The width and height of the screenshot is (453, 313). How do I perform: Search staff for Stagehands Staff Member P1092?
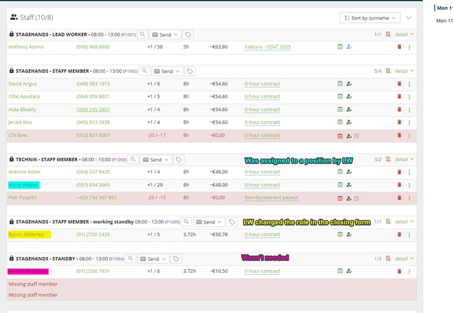pyautogui.click(x=144, y=71)
